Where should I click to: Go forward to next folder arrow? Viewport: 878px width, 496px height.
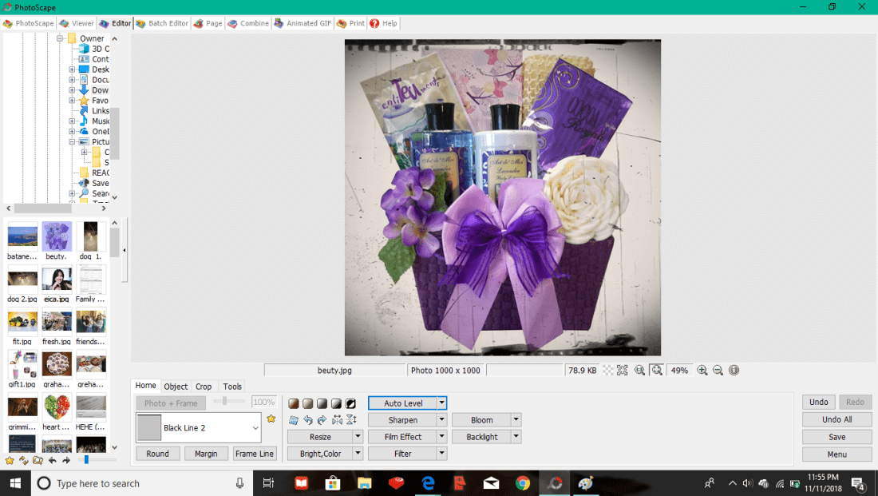click(66, 460)
